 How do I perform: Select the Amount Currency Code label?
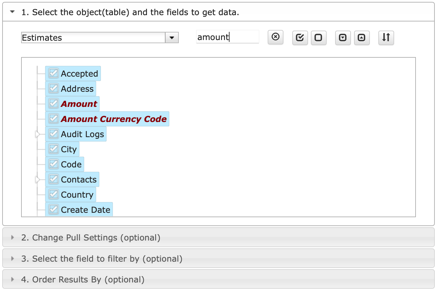[x=114, y=119]
